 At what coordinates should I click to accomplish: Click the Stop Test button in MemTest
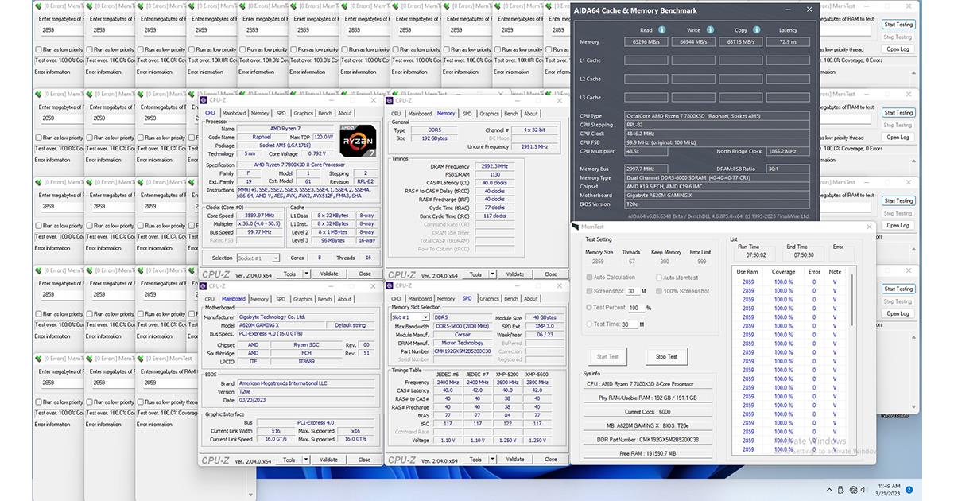pyautogui.click(x=666, y=356)
